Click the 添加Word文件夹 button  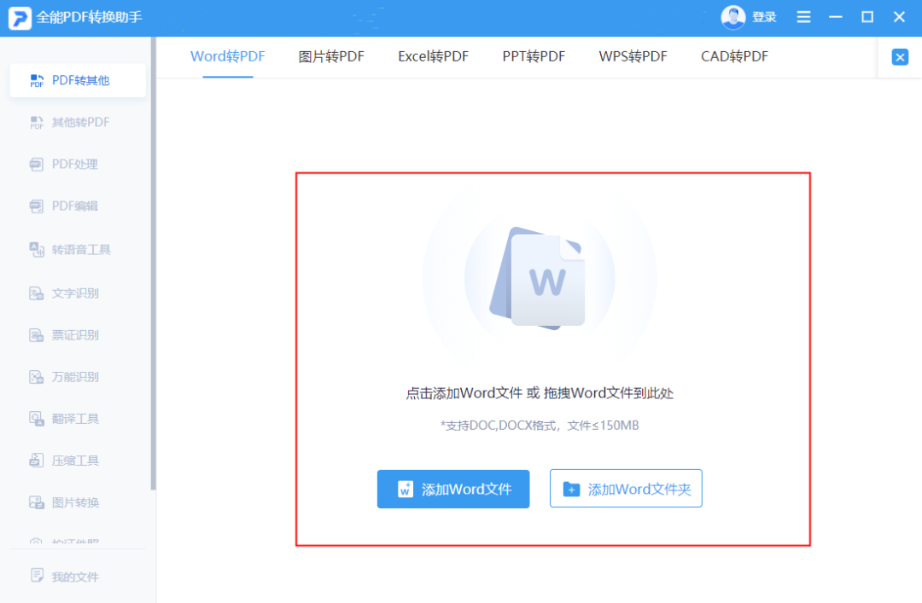[x=626, y=489]
